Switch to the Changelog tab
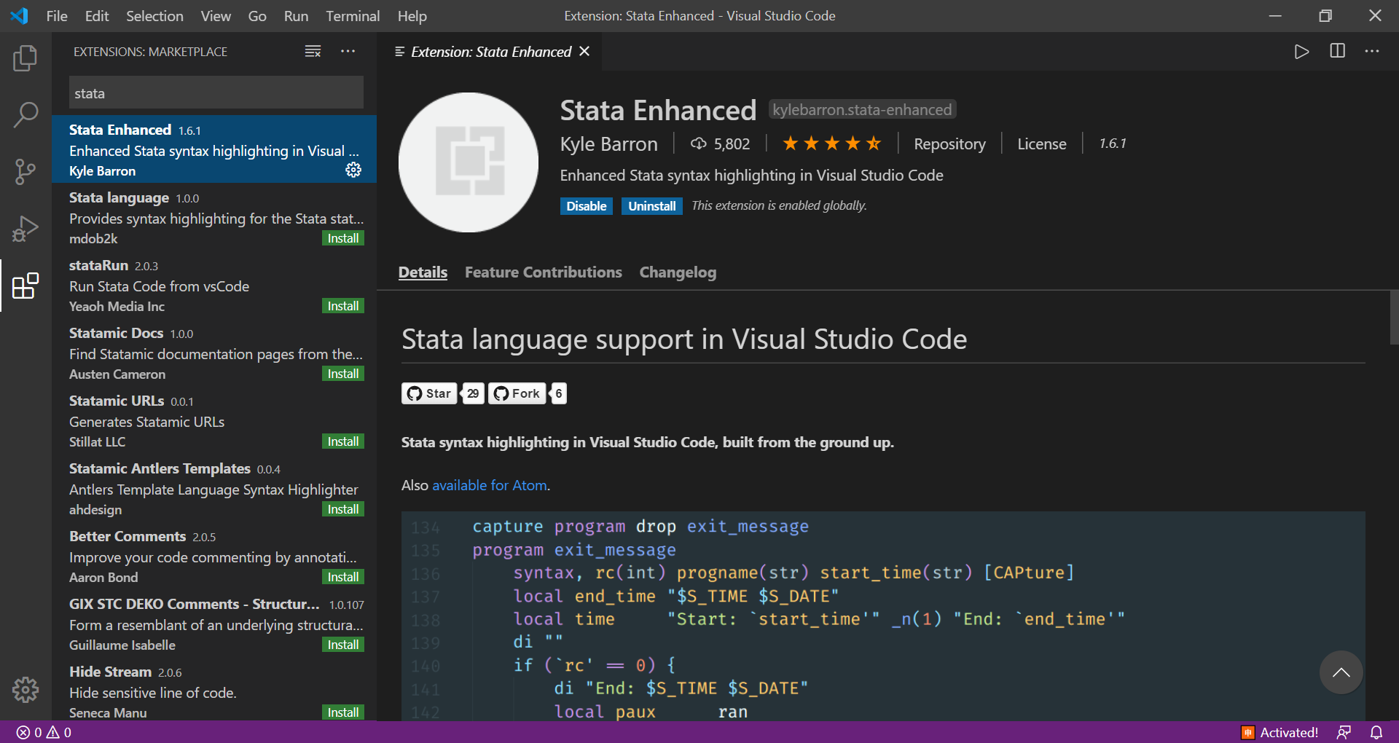Screen dimensions: 1399x743 pyautogui.click(x=678, y=272)
